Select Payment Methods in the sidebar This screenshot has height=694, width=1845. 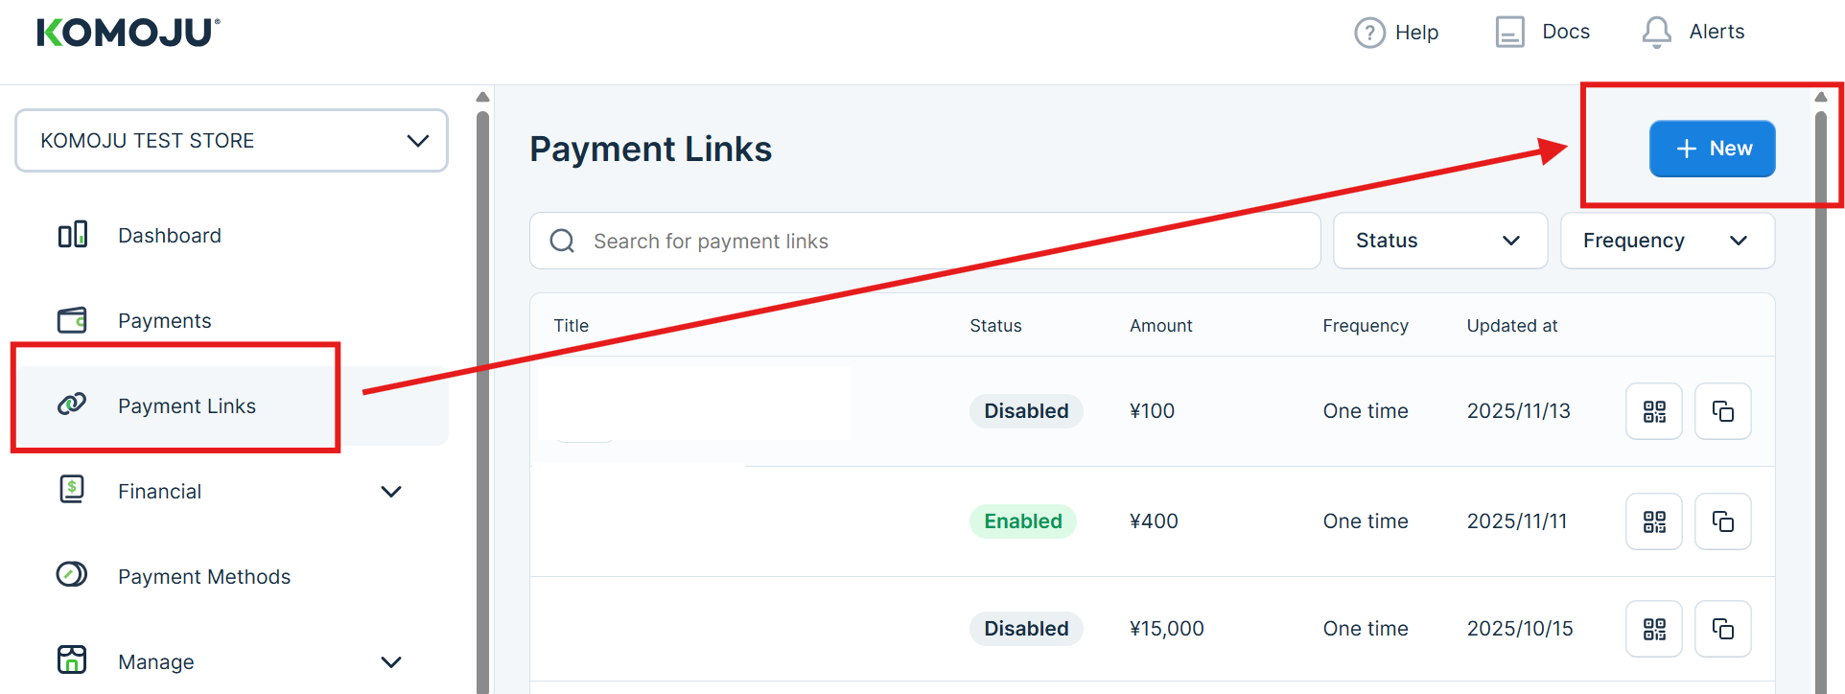203,577
